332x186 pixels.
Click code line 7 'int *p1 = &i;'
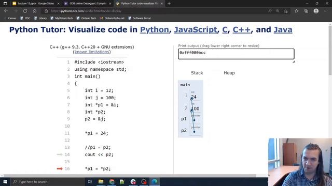click(x=102, y=105)
